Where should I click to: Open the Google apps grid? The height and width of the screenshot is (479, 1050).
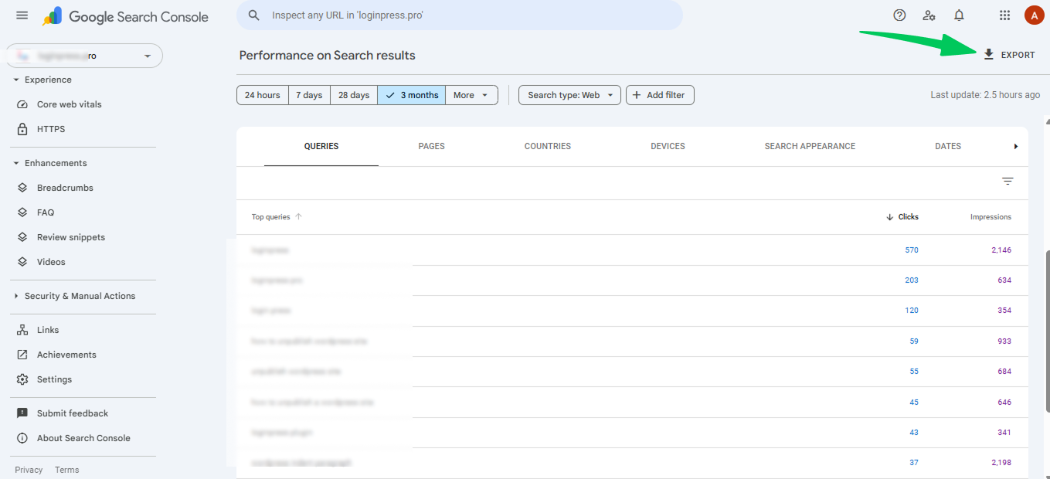[x=1004, y=15]
